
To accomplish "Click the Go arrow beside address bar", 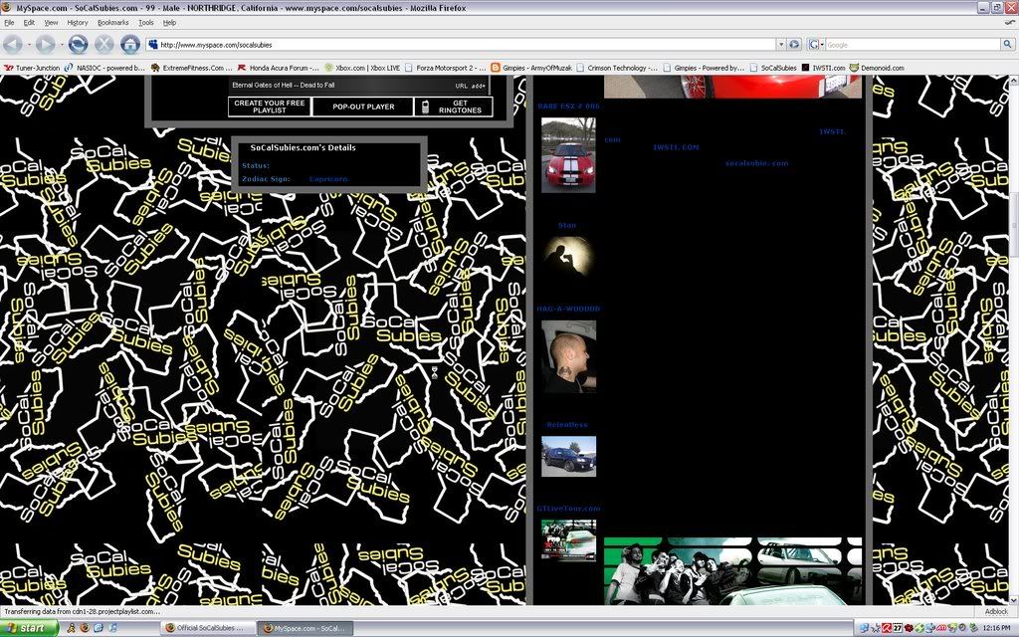I will click(x=794, y=44).
